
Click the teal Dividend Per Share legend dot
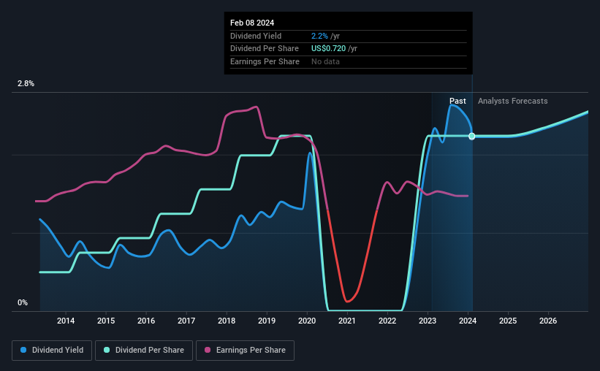tap(107, 351)
